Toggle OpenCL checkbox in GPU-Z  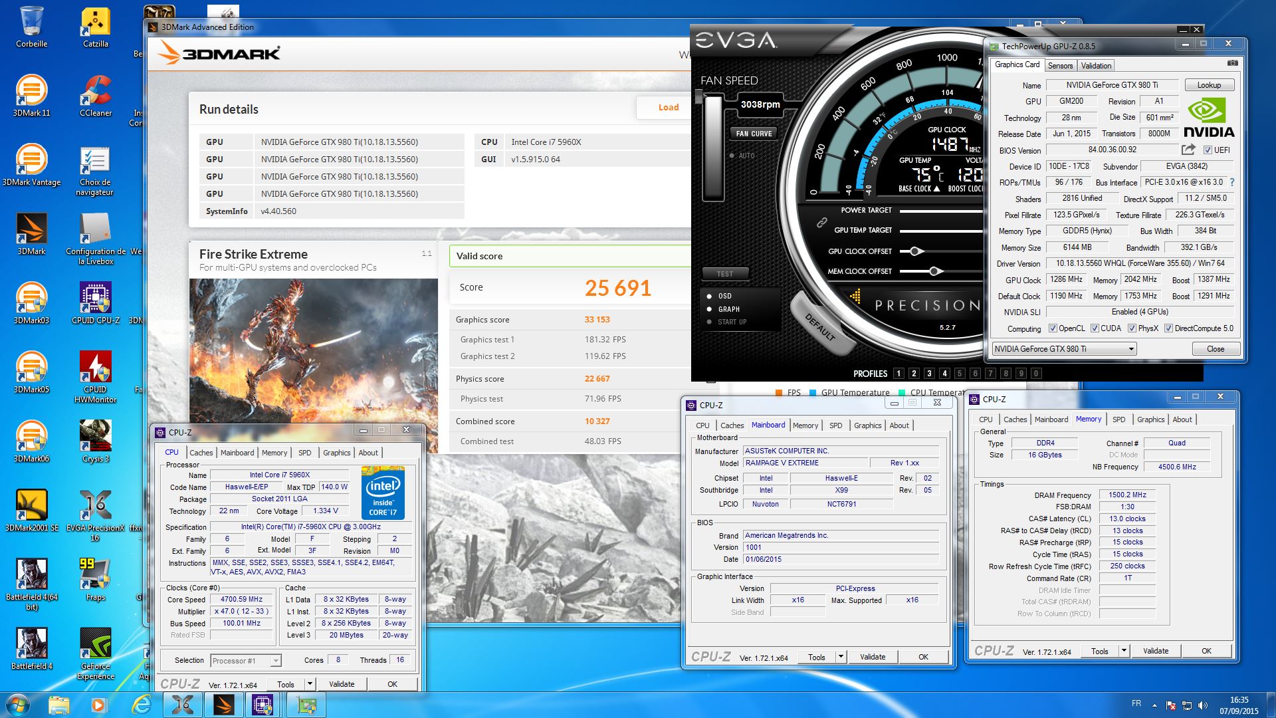pos(1053,328)
